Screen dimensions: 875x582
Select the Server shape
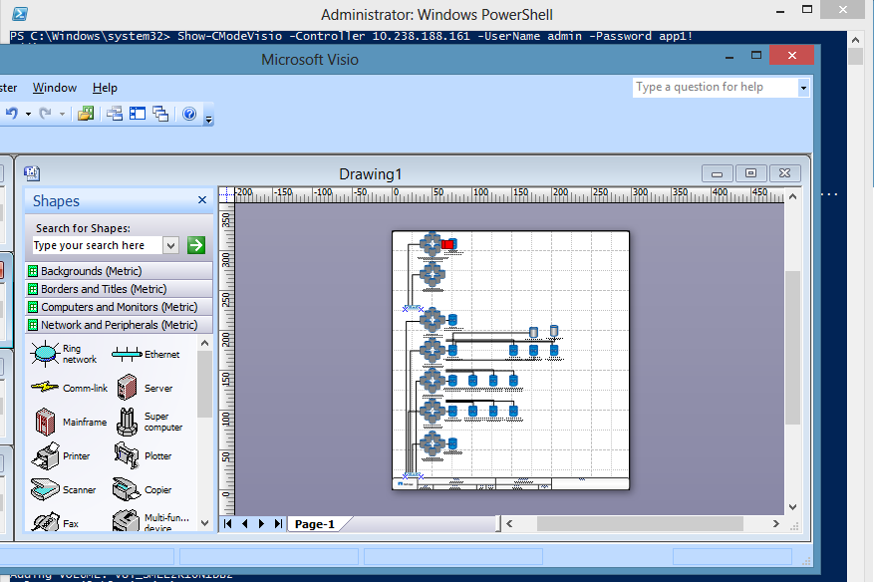pyautogui.click(x=127, y=388)
